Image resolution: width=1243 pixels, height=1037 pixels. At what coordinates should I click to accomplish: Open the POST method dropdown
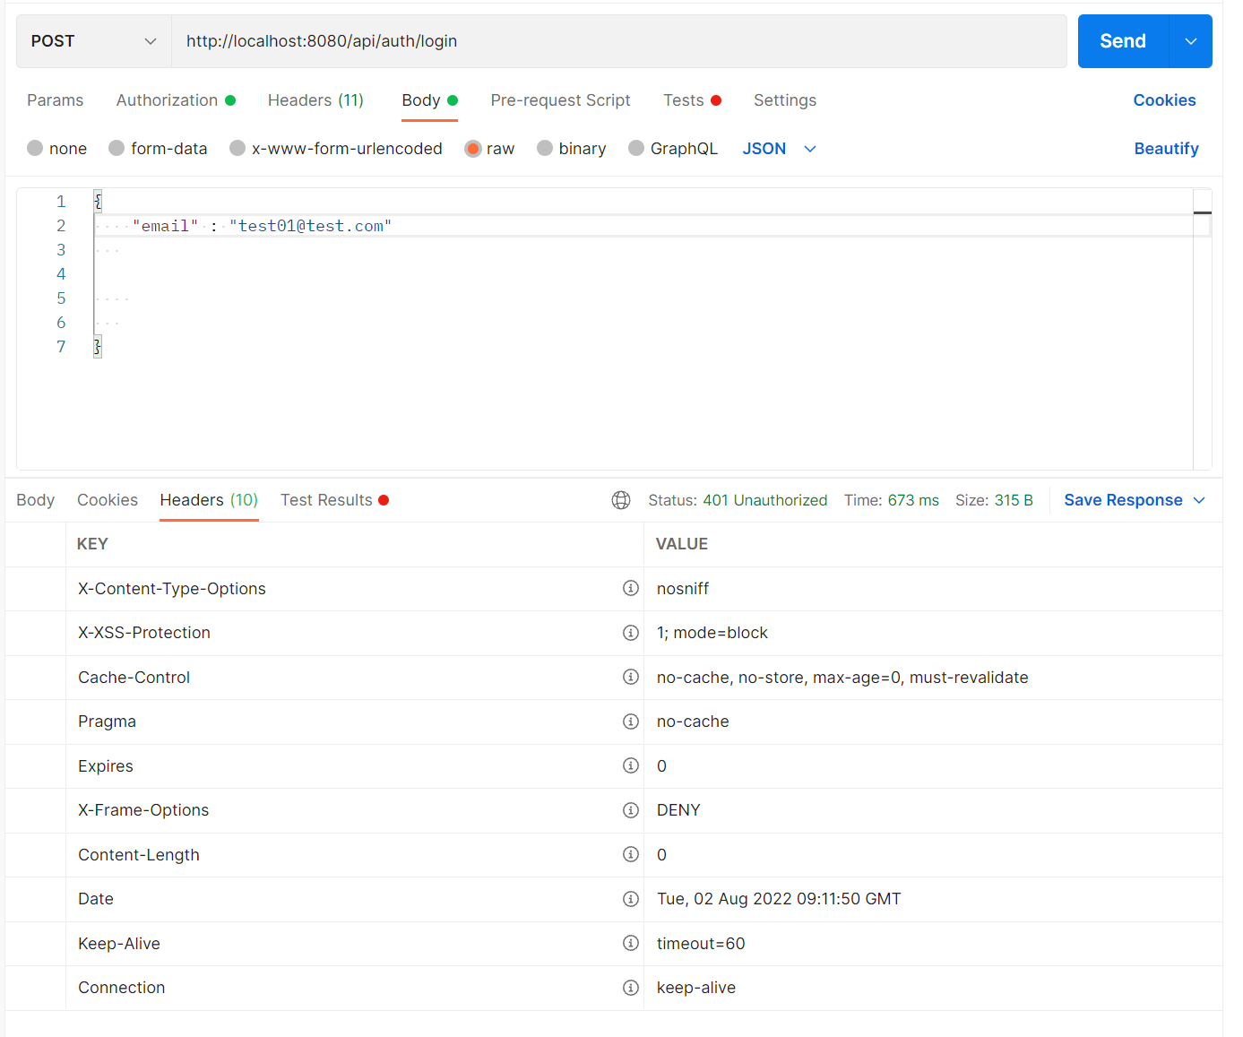coord(94,41)
